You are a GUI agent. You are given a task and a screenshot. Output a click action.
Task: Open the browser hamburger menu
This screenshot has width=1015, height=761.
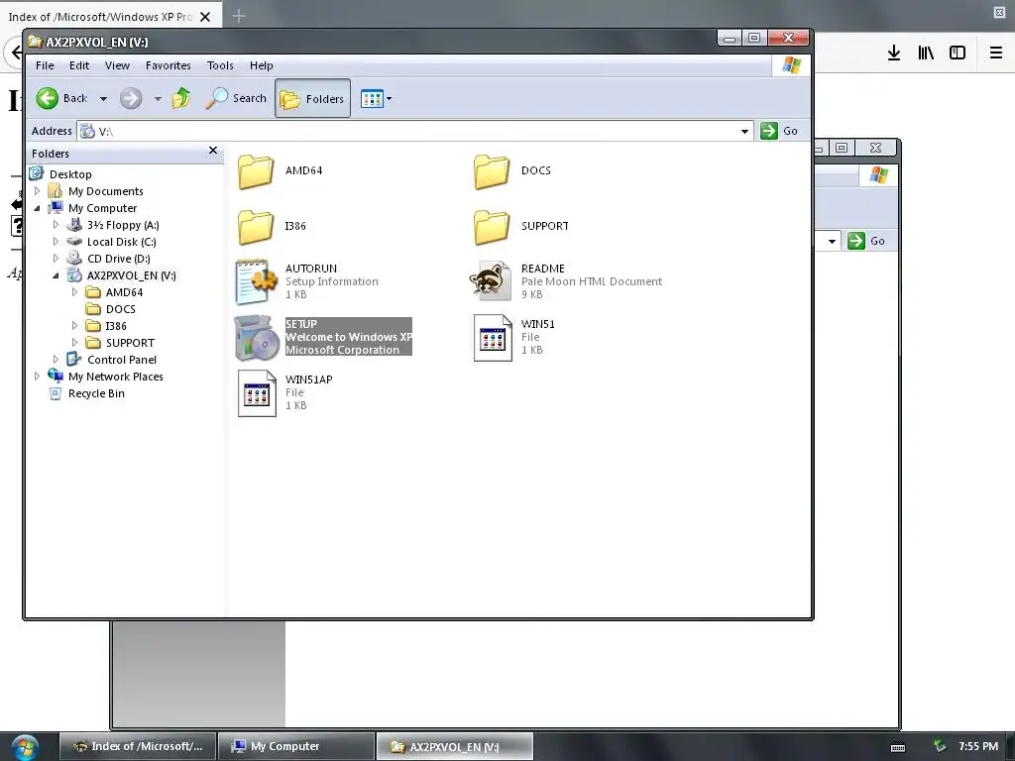tap(996, 54)
